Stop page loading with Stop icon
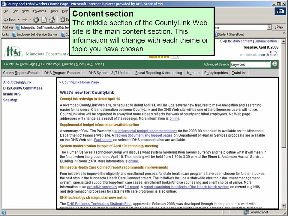 point(36,19)
